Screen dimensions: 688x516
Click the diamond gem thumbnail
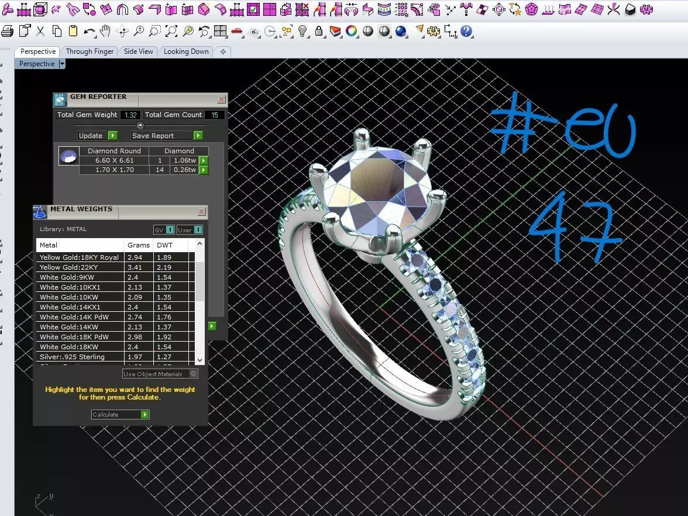pos(69,156)
